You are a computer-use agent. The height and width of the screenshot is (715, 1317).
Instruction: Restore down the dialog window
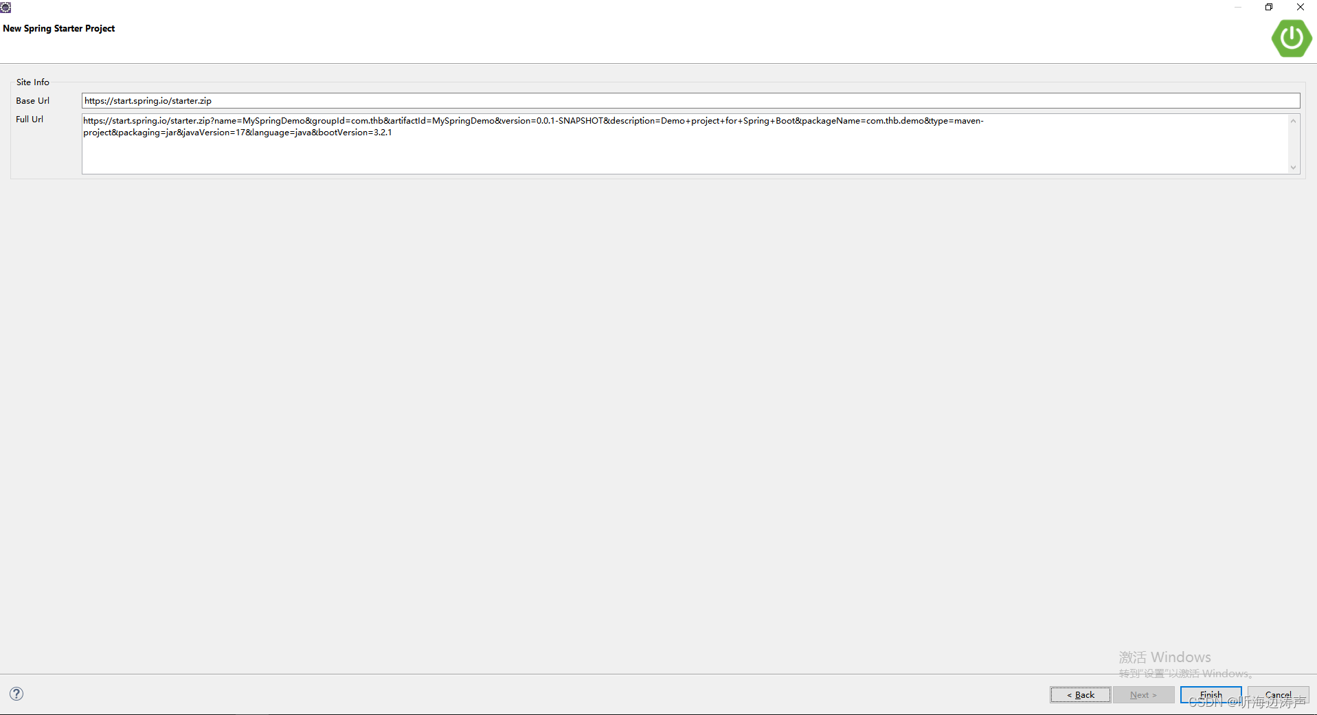1269,8
